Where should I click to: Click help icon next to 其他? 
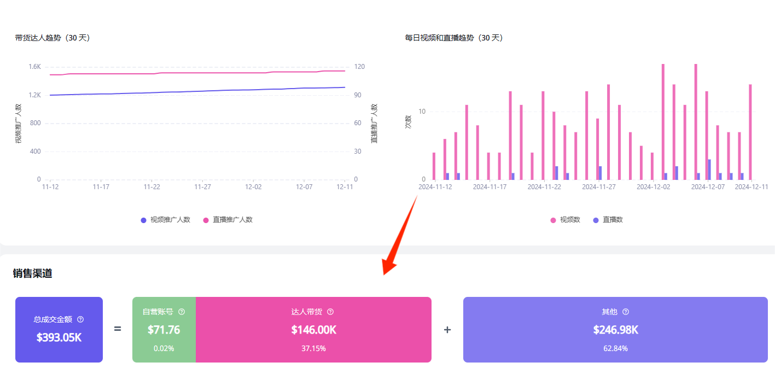tap(626, 312)
